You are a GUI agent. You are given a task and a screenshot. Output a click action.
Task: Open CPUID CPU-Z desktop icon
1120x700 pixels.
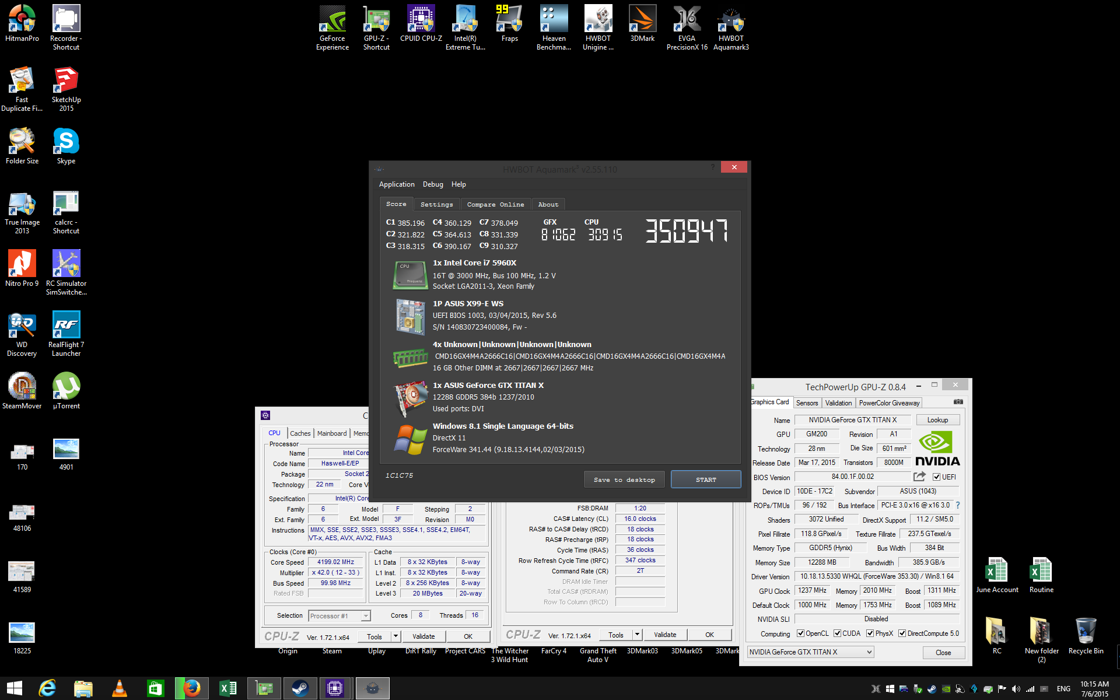pyautogui.click(x=421, y=23)
